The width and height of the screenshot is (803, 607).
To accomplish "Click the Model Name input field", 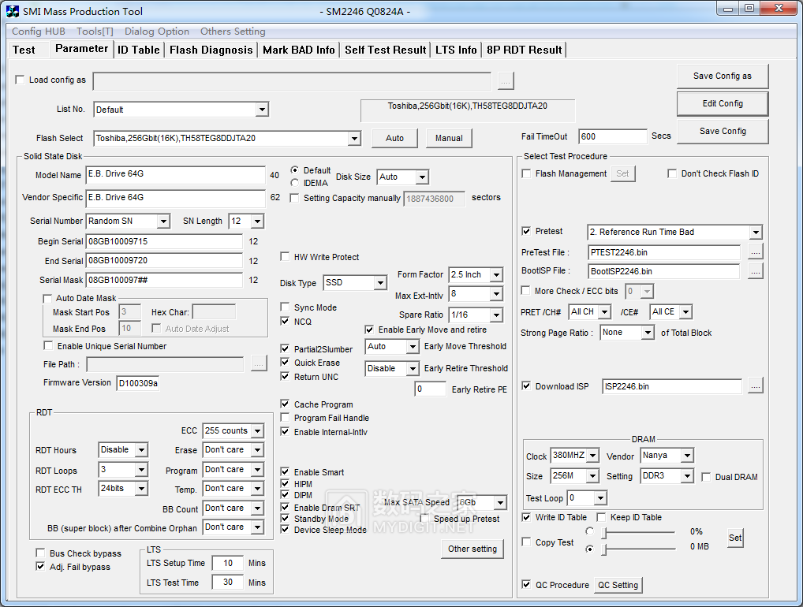I will click(x=175, y=175).
